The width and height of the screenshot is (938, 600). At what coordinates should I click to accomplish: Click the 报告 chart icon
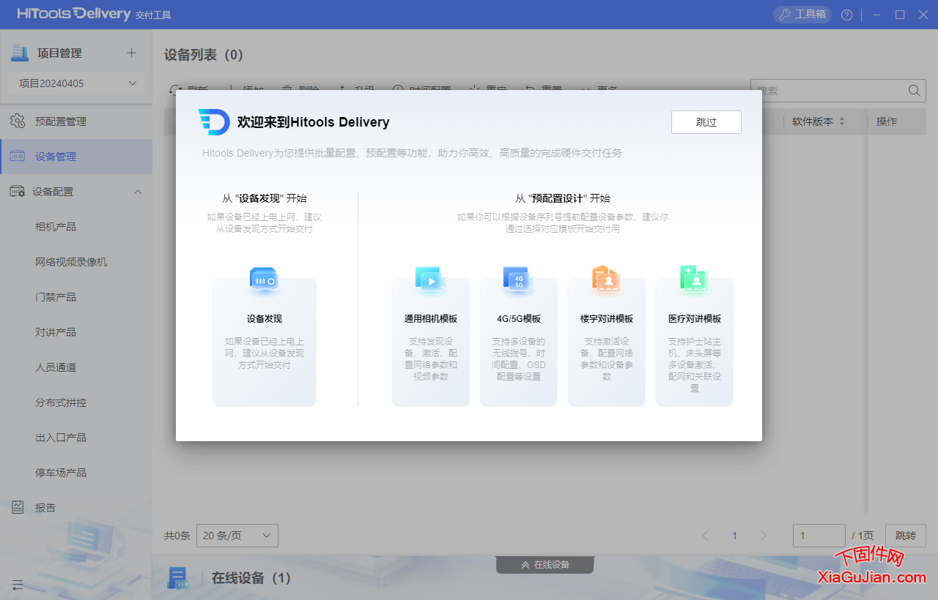[18, 507]
